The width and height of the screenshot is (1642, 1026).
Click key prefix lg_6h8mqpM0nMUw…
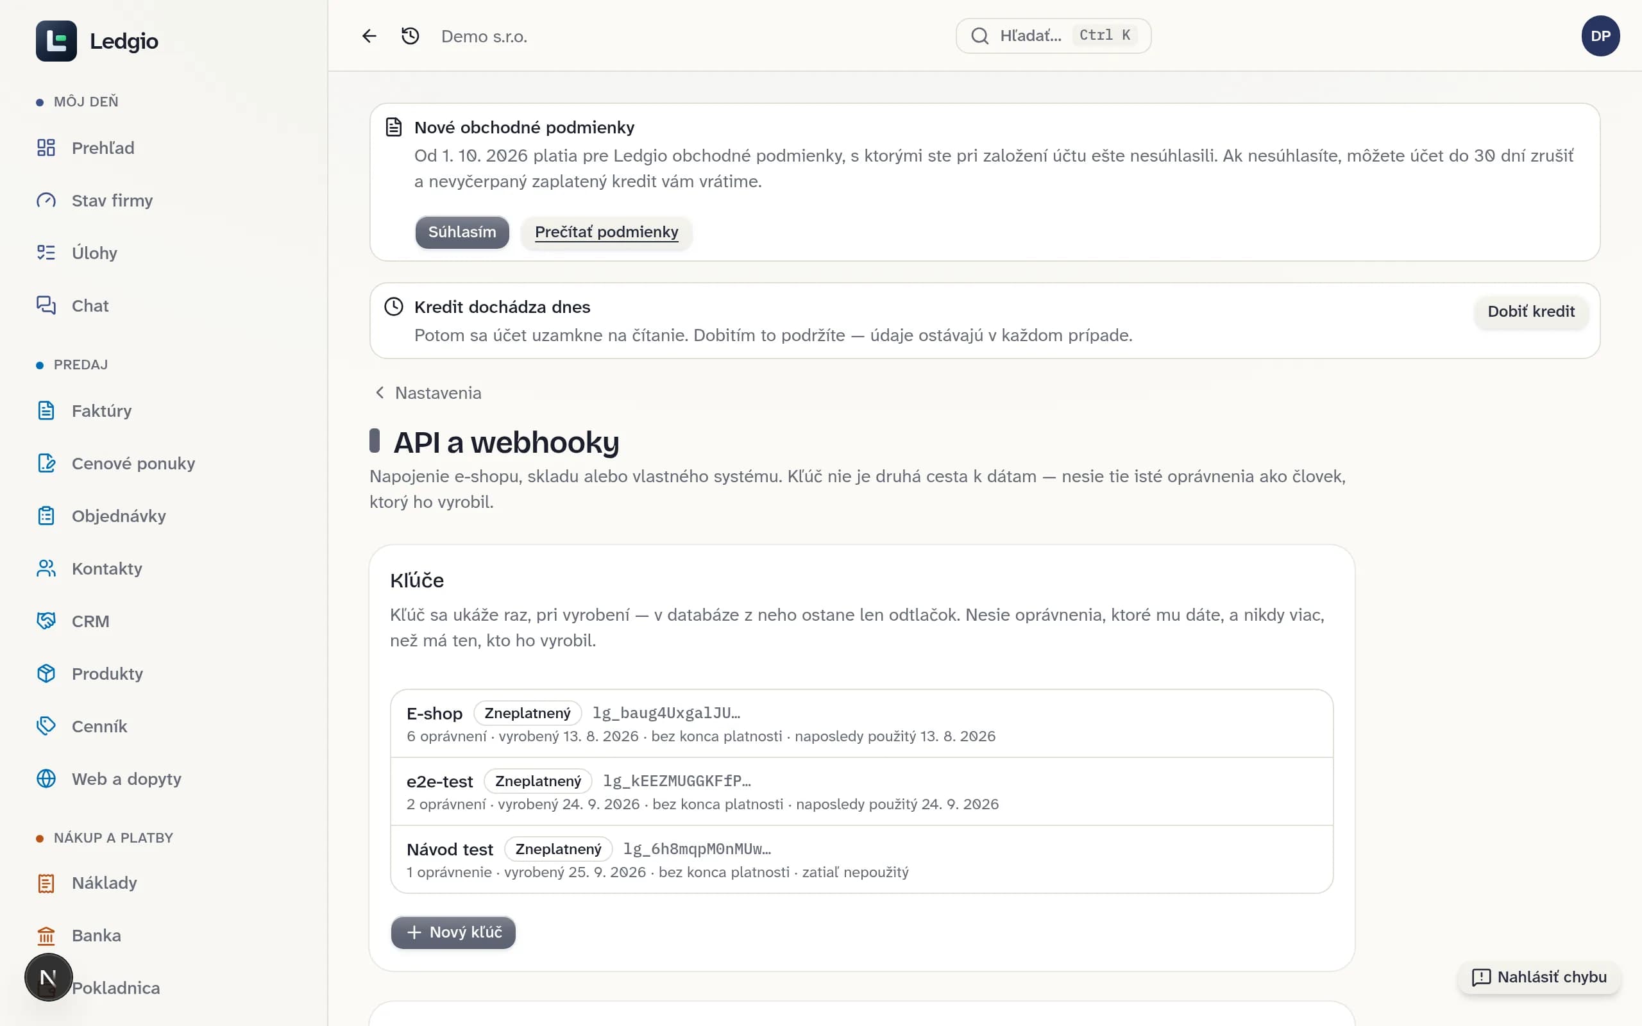[697, 849]
